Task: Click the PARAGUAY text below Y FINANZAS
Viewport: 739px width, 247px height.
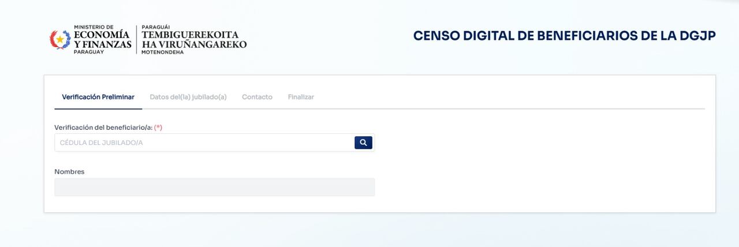Action: [x=88, y=52]
